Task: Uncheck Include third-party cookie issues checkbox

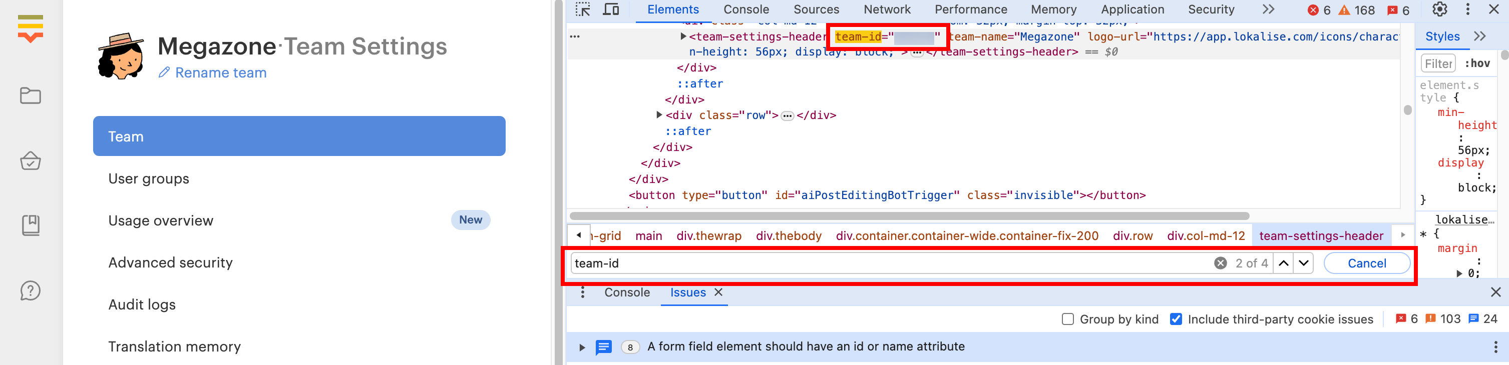Action: 1175,319
